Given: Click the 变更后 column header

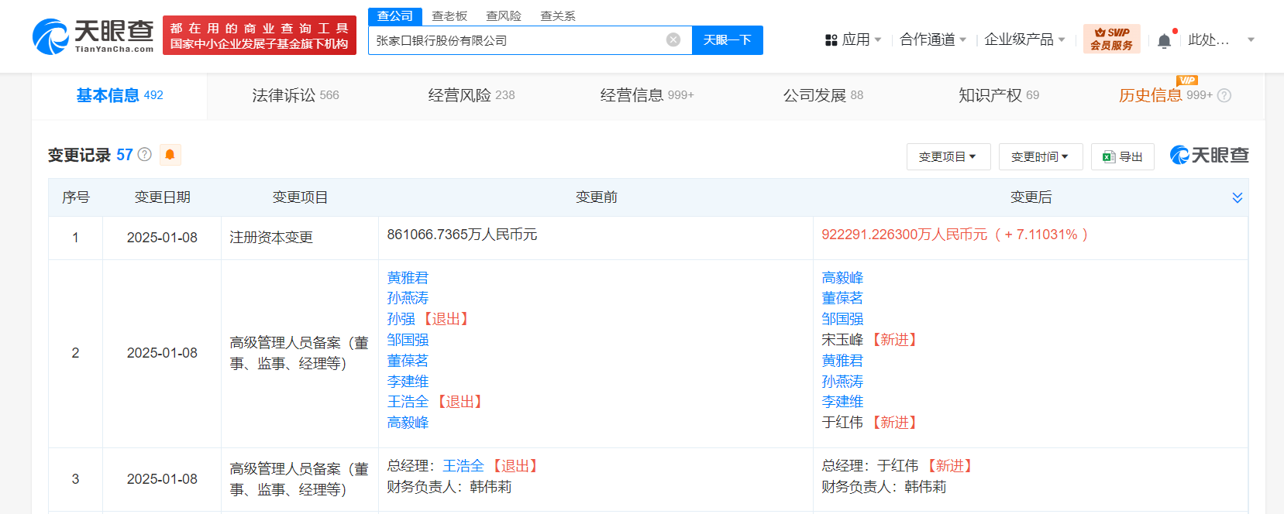Looking at the screenshot, I should (x=1031, y=197).
